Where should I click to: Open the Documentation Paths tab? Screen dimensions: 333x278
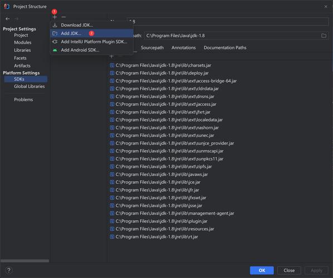tap(225, 48)
